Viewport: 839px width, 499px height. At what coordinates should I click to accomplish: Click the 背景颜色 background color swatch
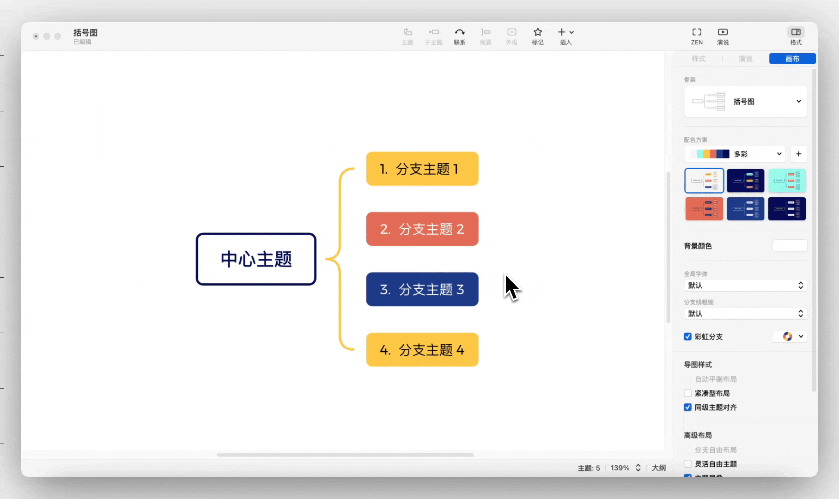pos(790,246)
